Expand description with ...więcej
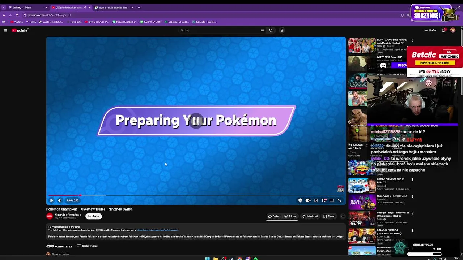 [x=340, y=237]
